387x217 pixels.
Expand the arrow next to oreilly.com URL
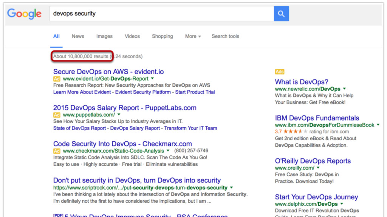(x=318, y=168)
